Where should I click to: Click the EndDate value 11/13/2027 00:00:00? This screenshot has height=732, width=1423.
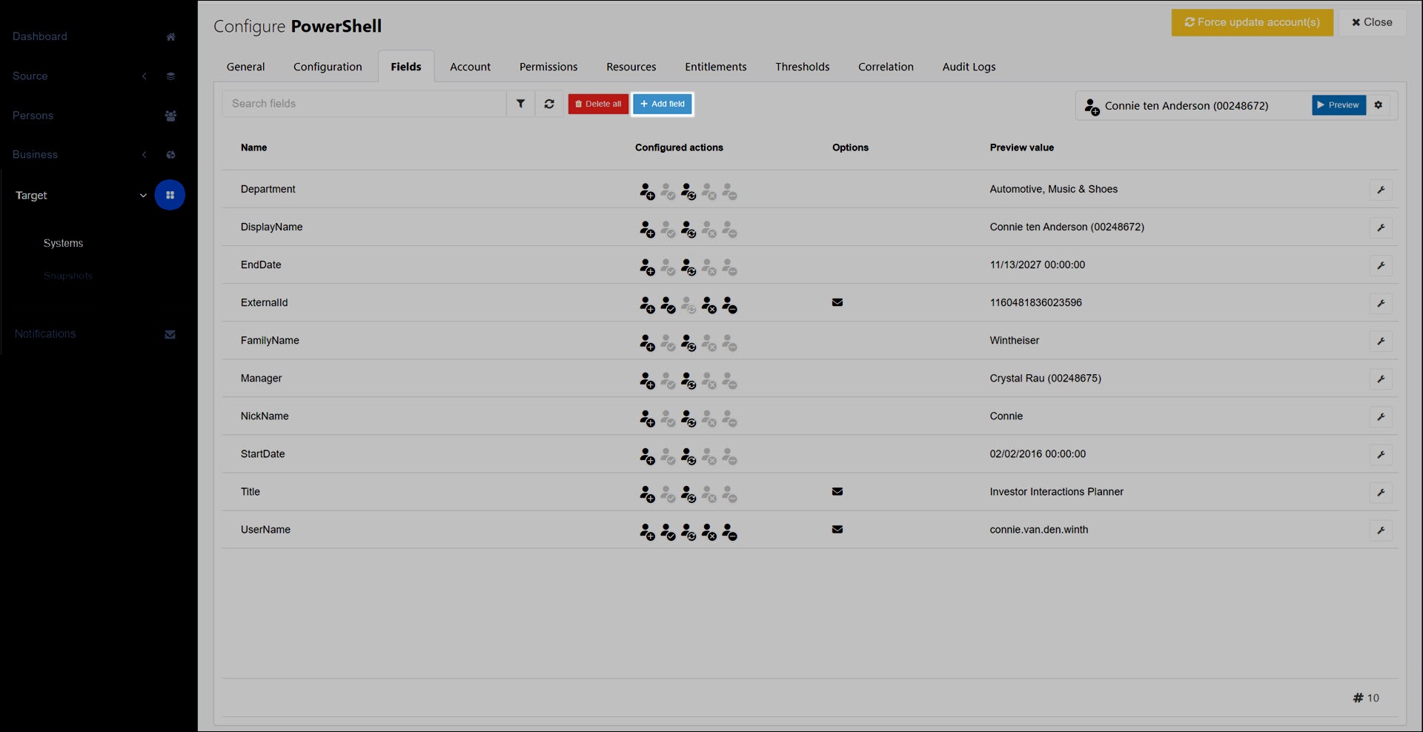1037,265
